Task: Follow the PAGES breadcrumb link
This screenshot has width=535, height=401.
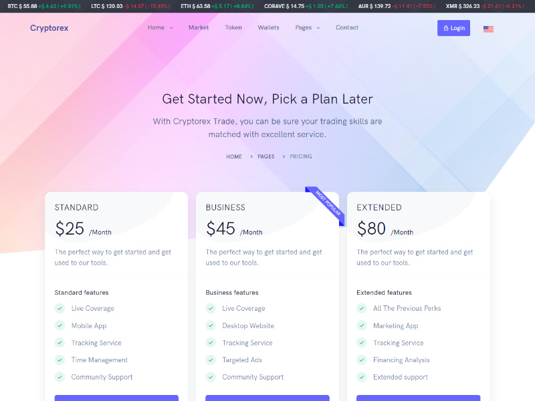Action: click(265, 156)
